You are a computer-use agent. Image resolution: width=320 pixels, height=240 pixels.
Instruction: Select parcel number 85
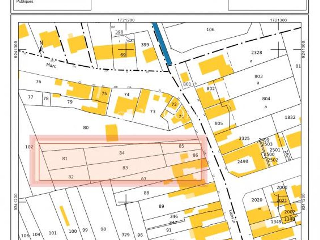pos(181,146)
